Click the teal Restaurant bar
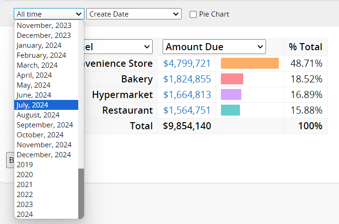 click(230, 110)
